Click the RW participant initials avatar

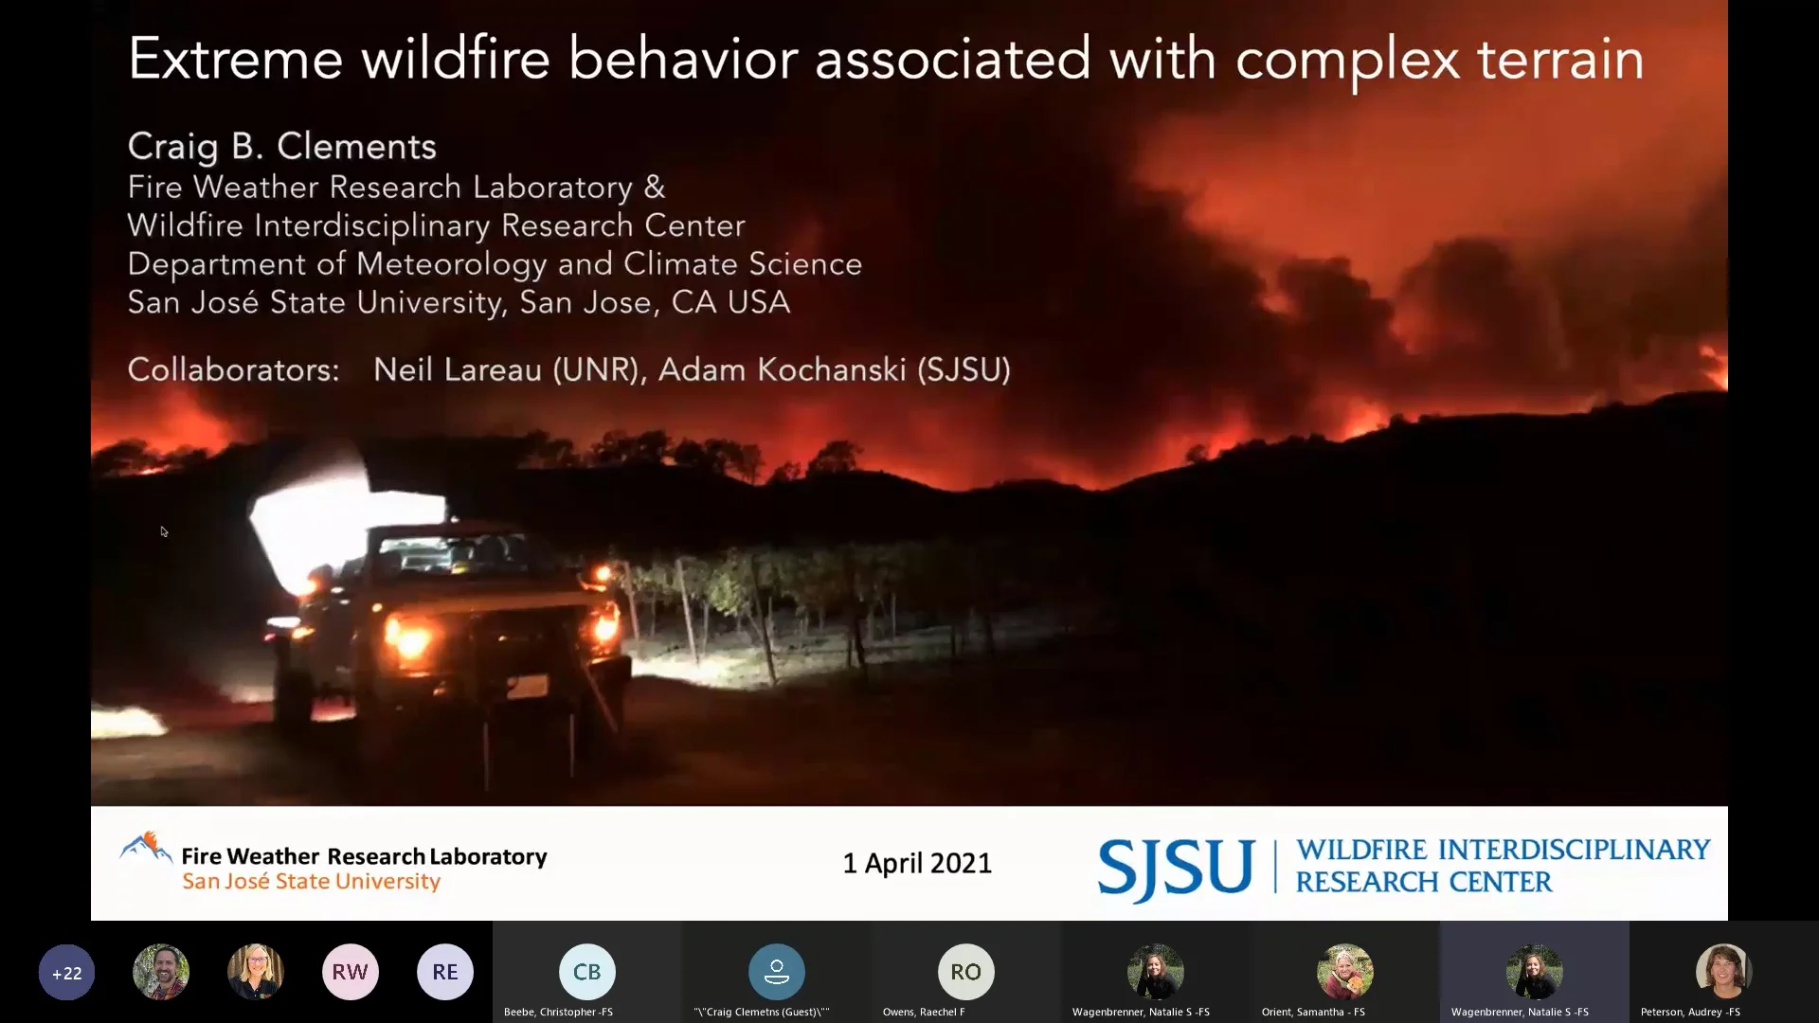pos(350,971)
